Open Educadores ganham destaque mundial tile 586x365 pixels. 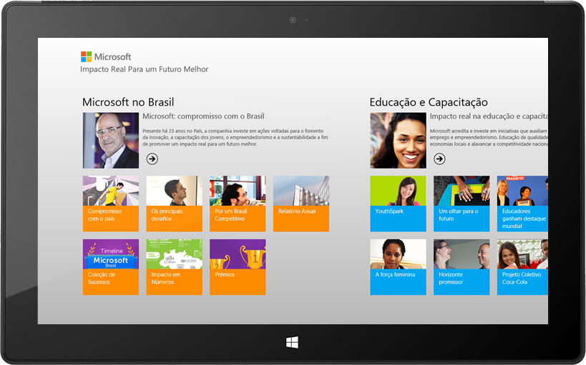coord(522,204)
